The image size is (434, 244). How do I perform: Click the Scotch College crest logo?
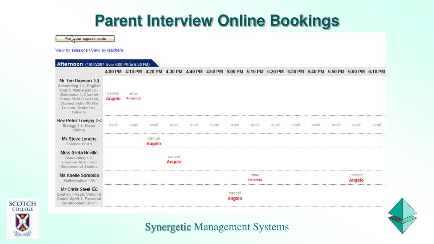(22, 219)
